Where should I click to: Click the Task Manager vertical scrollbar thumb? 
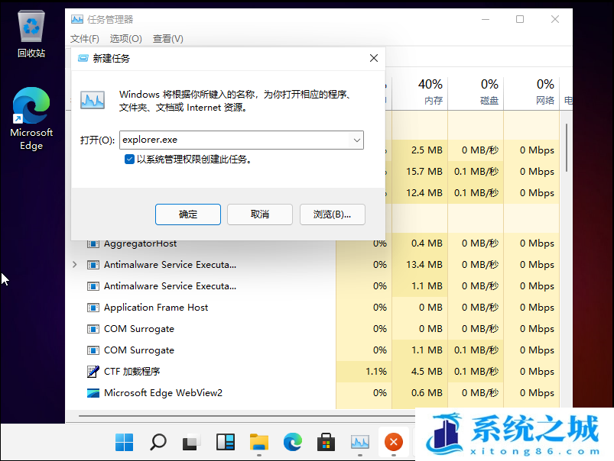pos(567,148)
